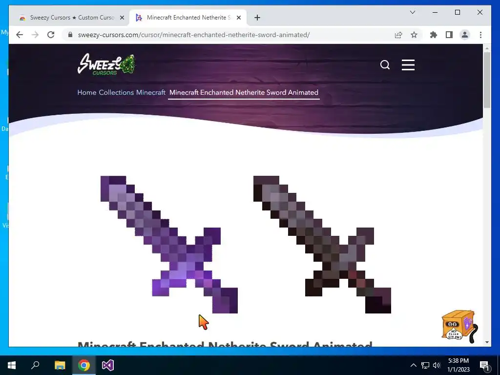The height and width of the screenshot is (375, 500).
Task: Open the Windows Start menu
Action: [12, 365]
